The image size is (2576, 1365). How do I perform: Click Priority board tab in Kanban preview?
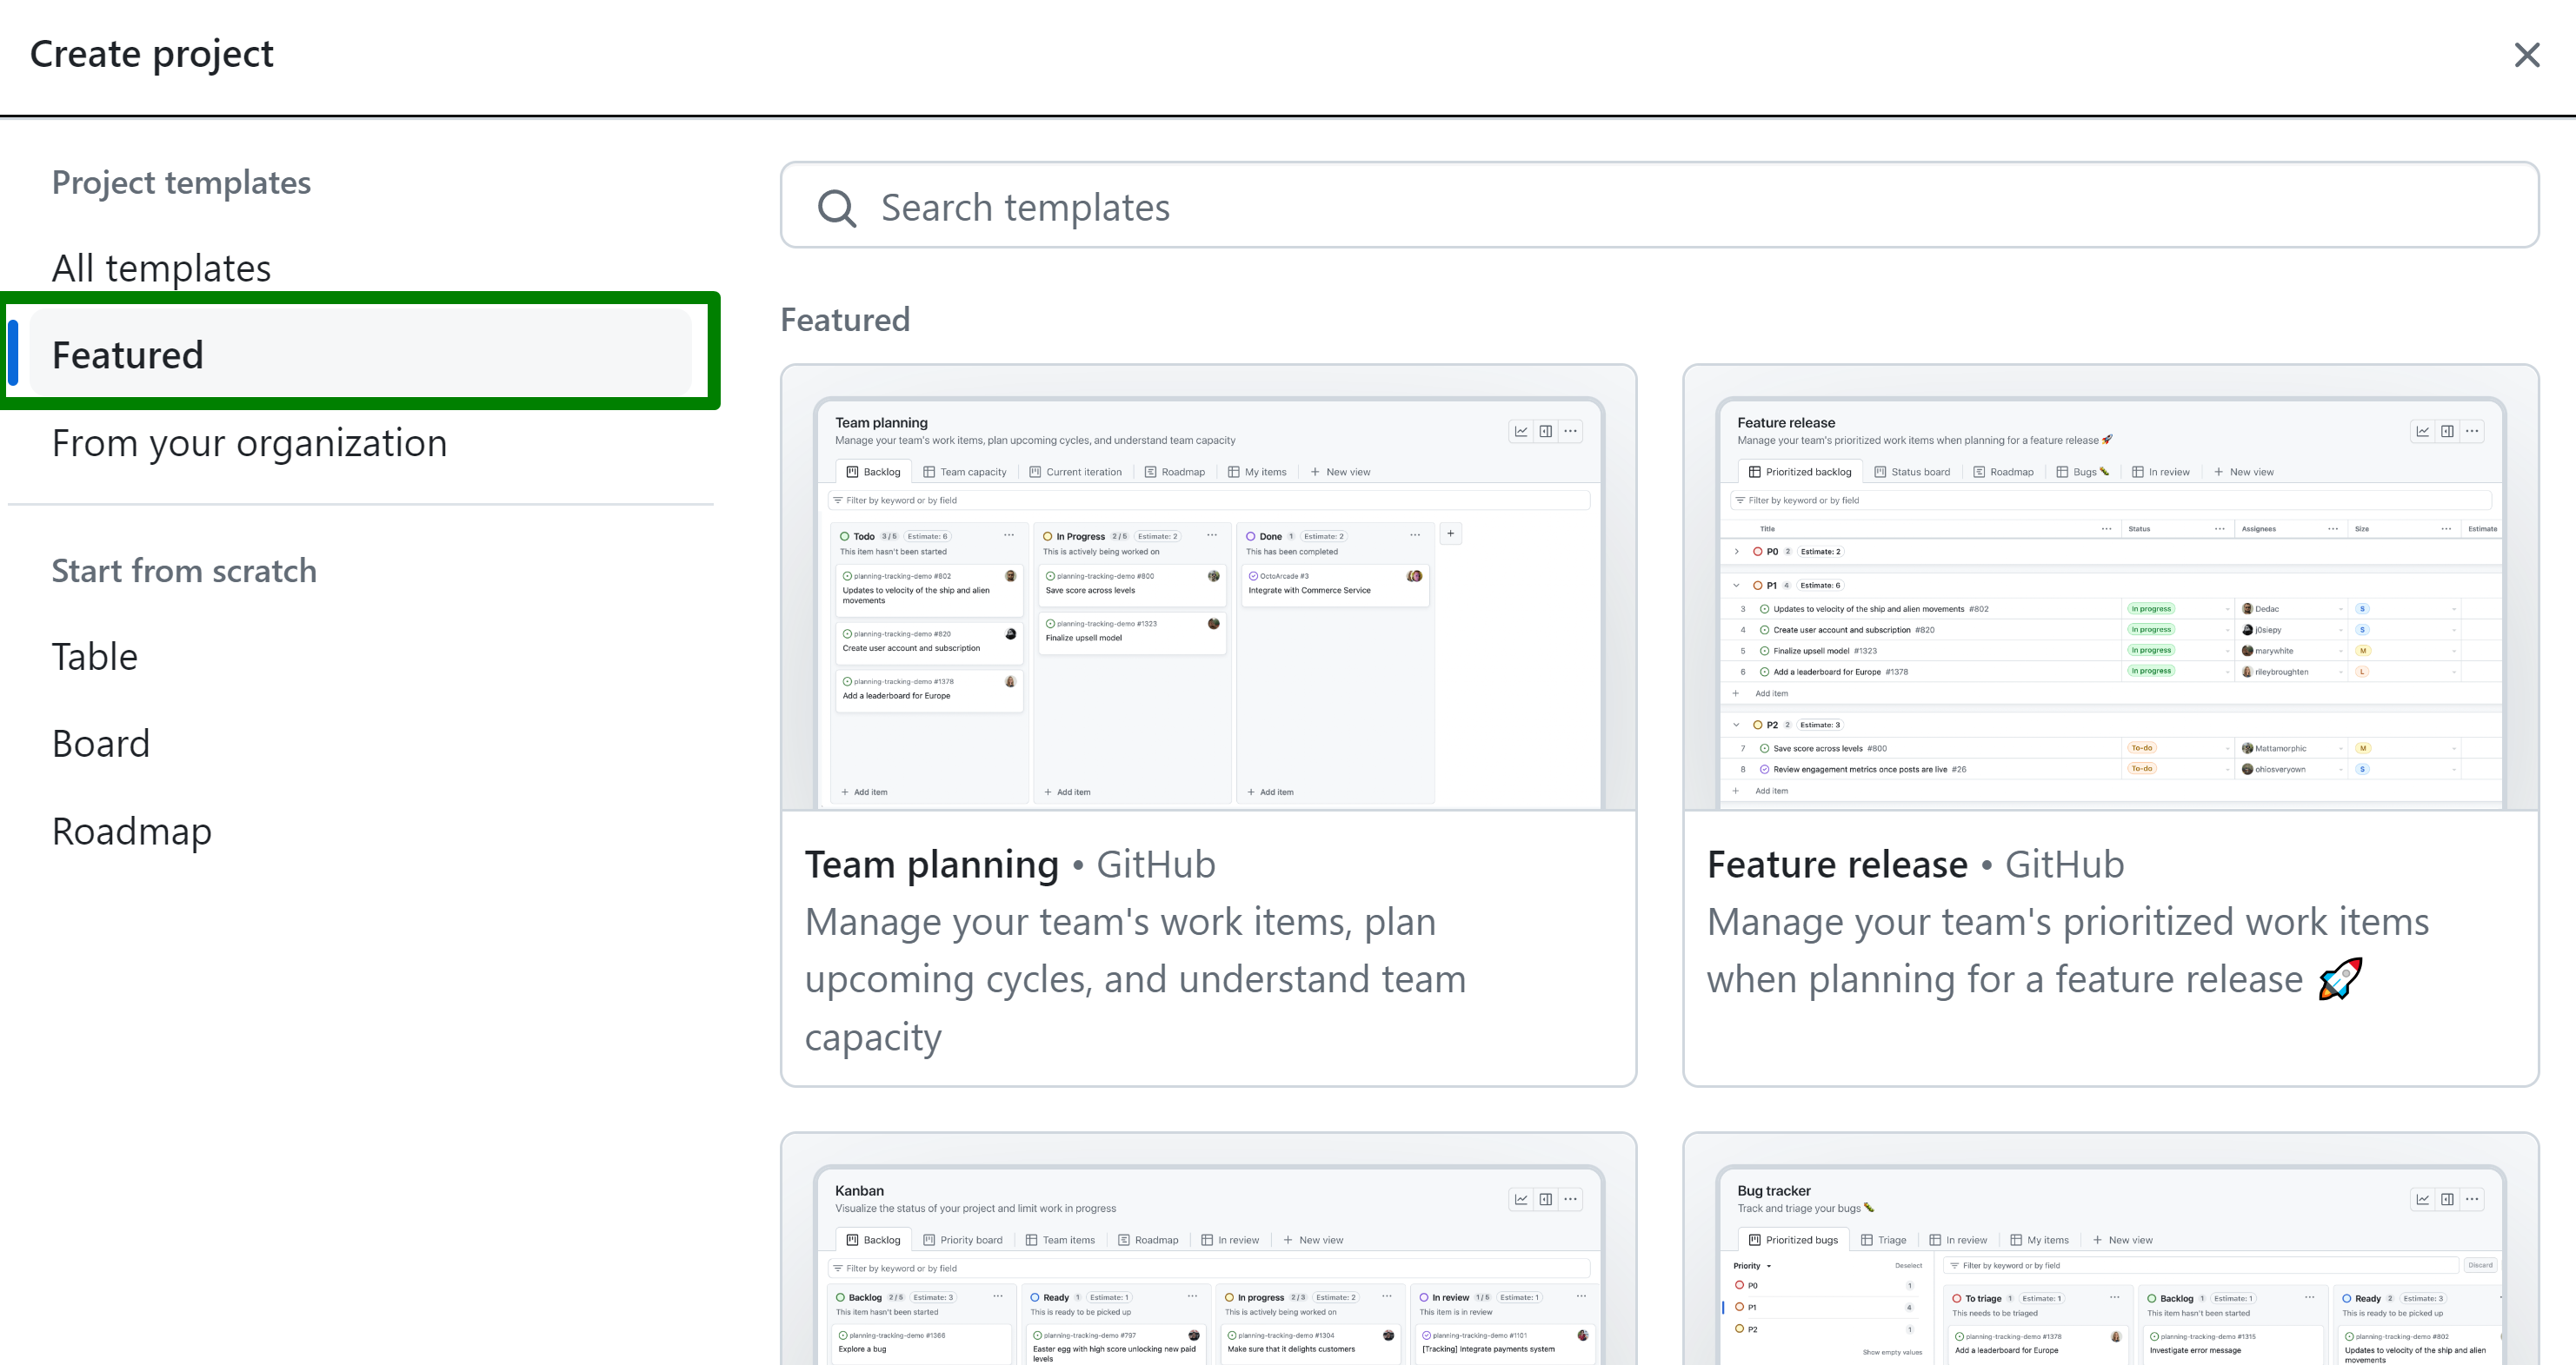963,1240
